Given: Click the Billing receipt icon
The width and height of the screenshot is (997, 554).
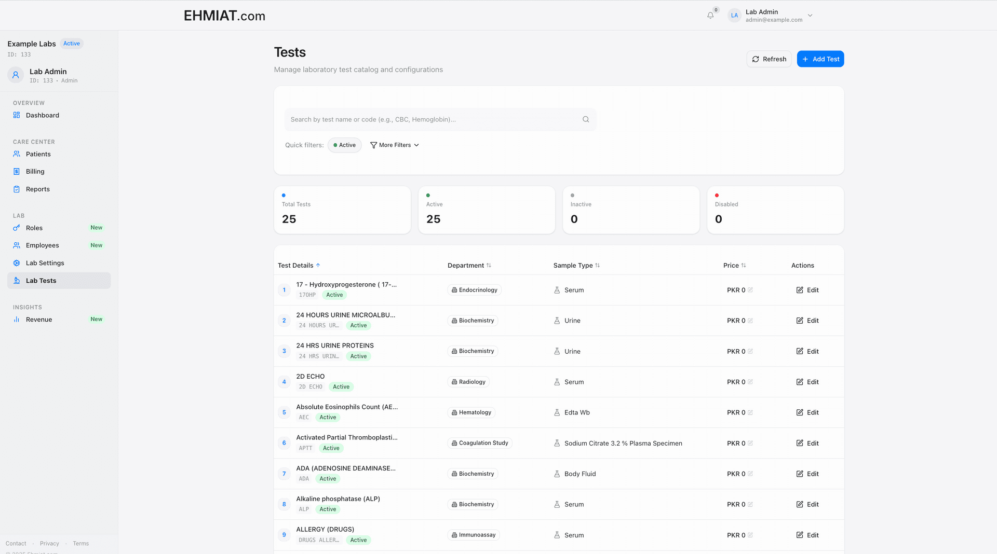Looking at the screenshot, I should (17, 171).
